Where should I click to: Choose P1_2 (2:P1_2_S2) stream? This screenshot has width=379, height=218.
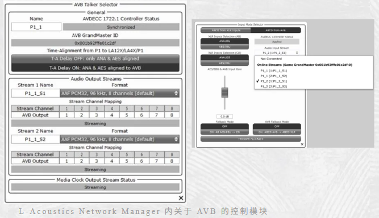point(274,86)
